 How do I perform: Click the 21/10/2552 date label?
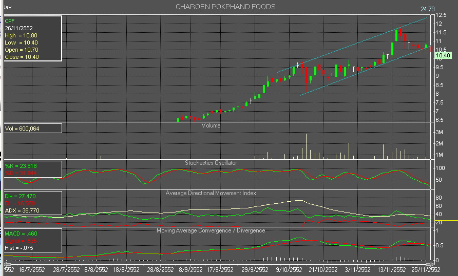[323, 270]
